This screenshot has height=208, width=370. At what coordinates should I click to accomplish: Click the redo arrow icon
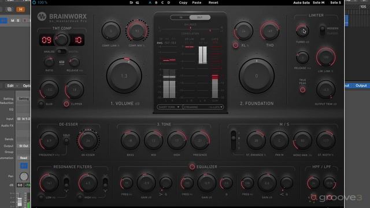(x=138, y=2)
